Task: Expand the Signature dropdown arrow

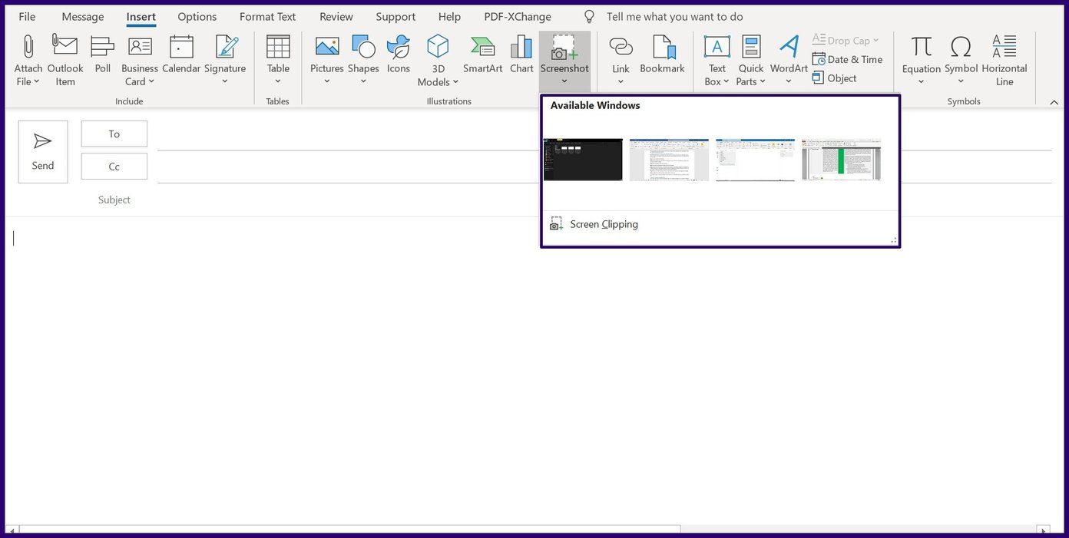Action: click(x=225, y=81)
